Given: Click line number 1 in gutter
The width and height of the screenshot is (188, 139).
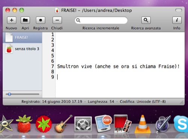Looking at the screenshot, I should click(x=53, y=35).
